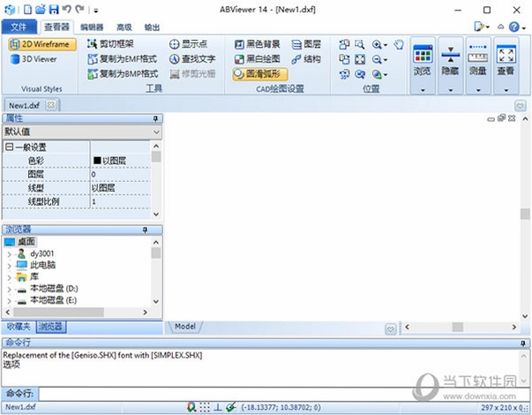The height and width of the screenshot is (415, 532).
Task: Copy drawing as EMF format
Action: click(122, 59)
